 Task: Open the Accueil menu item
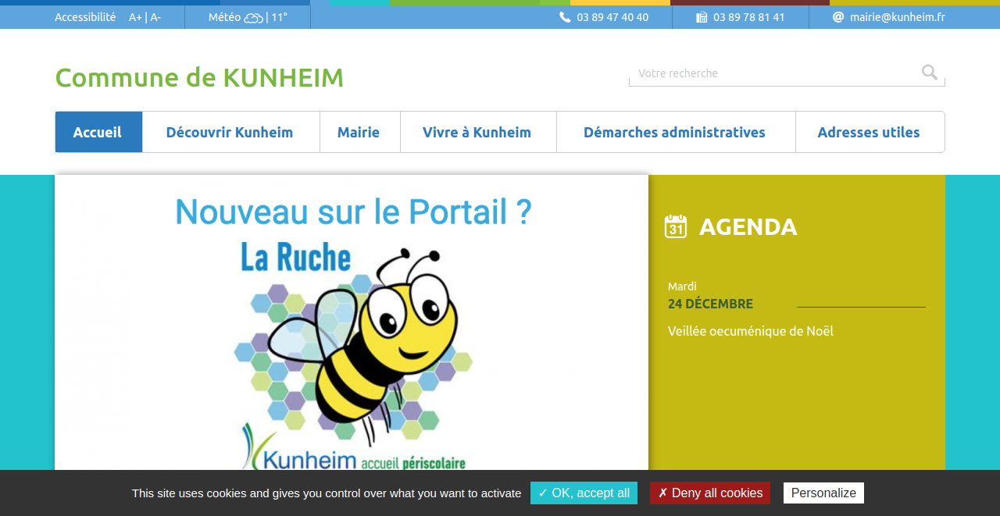[98, 132]
